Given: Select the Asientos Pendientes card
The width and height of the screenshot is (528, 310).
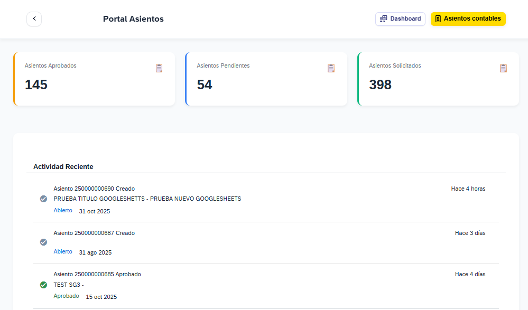Looking at the screenshot, I should [x=266, y=79].
